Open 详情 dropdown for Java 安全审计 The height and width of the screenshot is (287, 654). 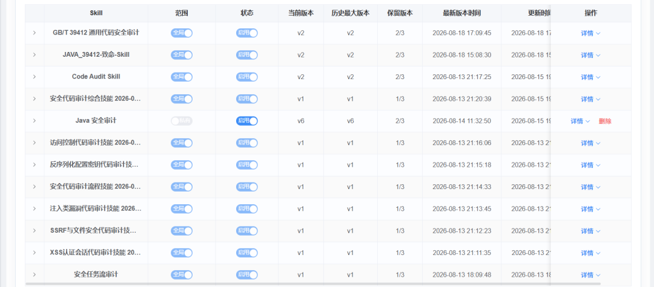tap(580, 121)
